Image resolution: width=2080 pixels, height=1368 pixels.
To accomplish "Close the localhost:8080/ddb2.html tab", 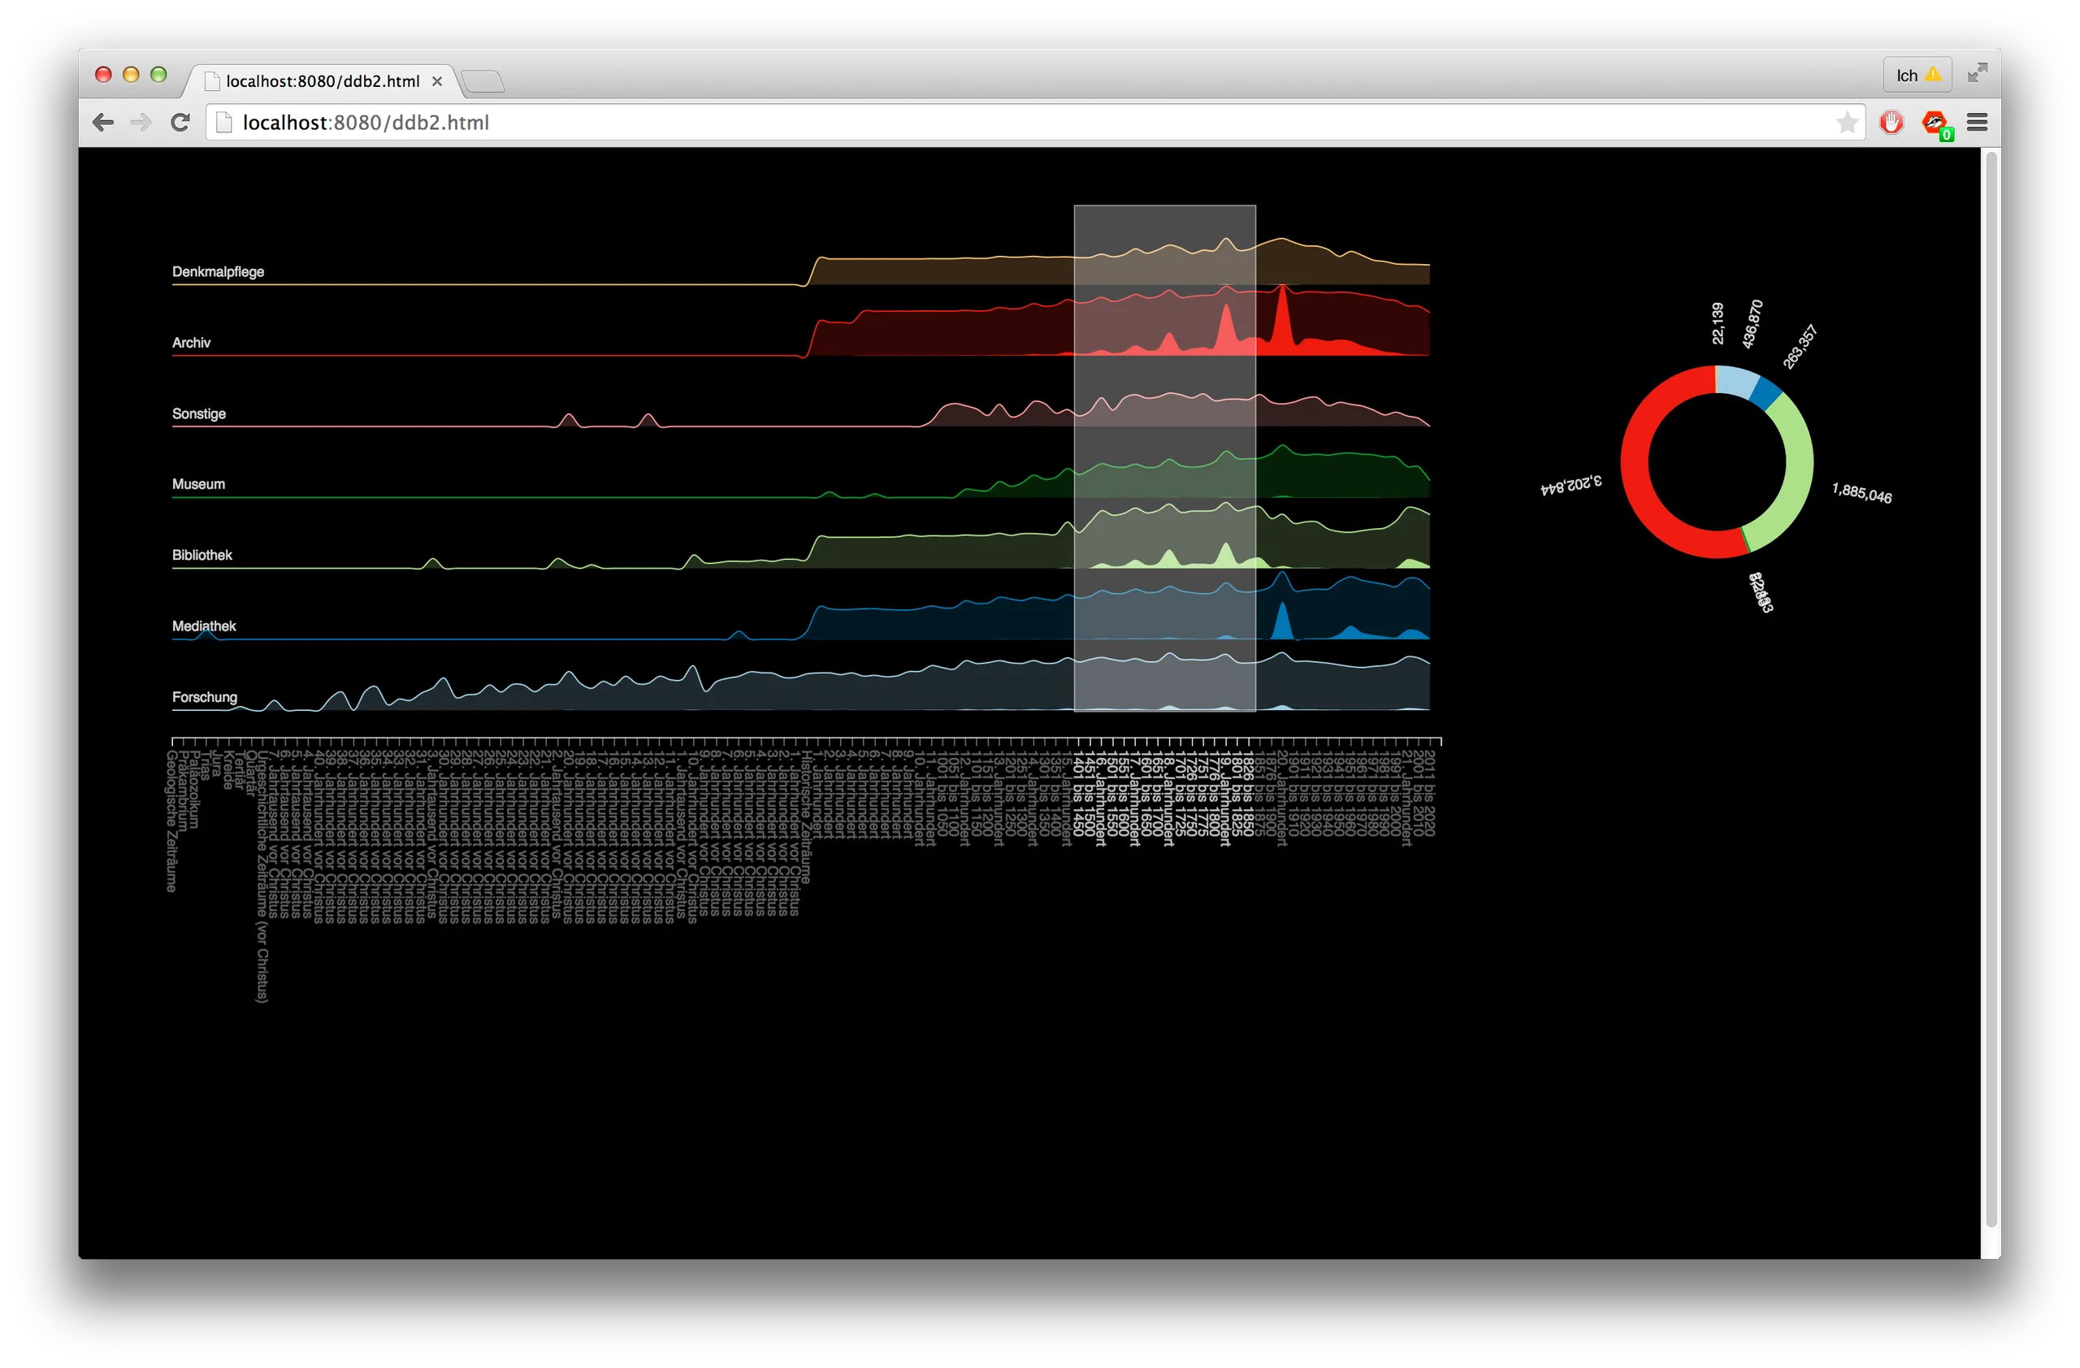I will [437, 81].
